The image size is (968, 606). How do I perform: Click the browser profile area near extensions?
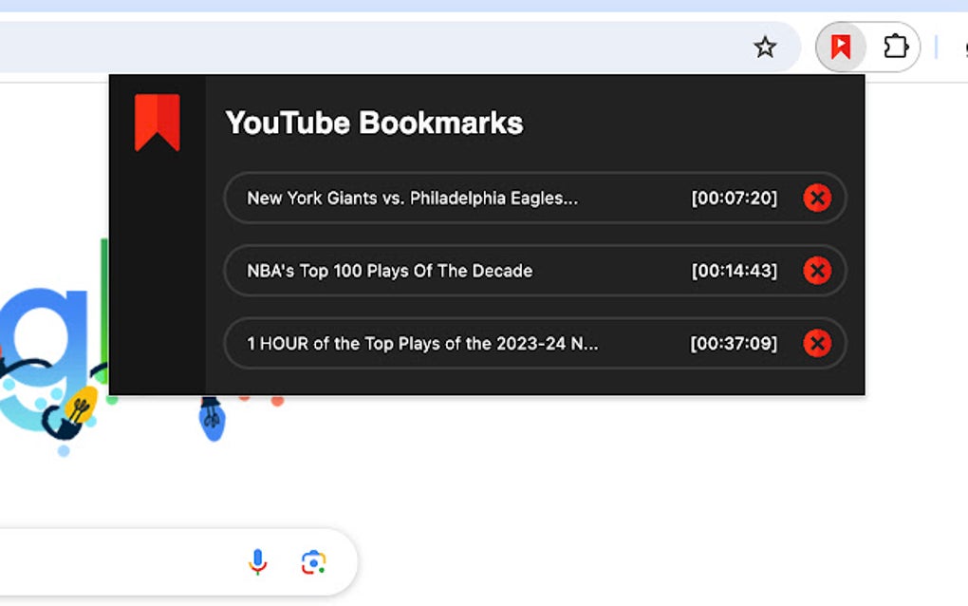coord(963,46)
